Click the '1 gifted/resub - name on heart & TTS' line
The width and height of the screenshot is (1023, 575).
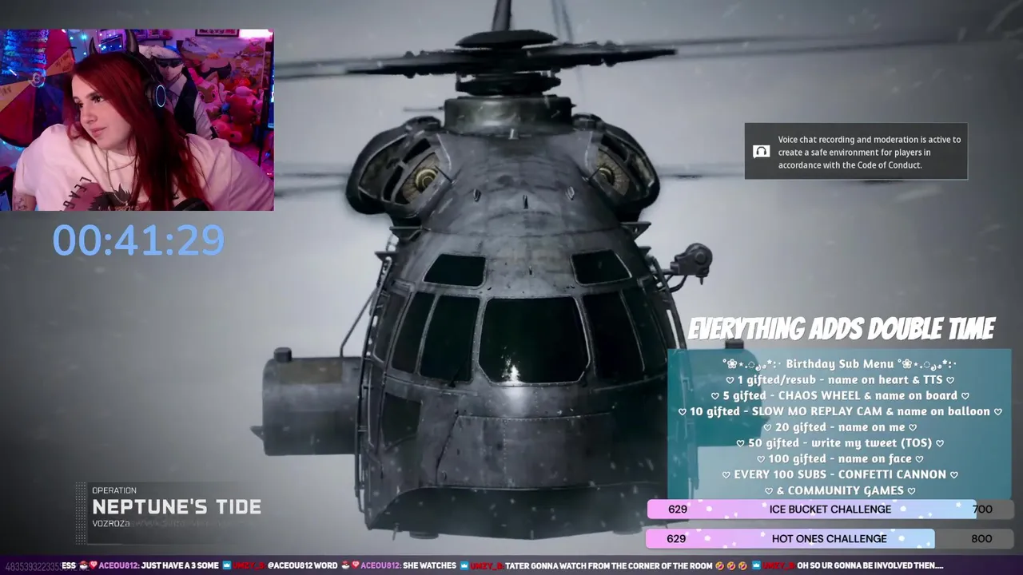pos(840,379)
